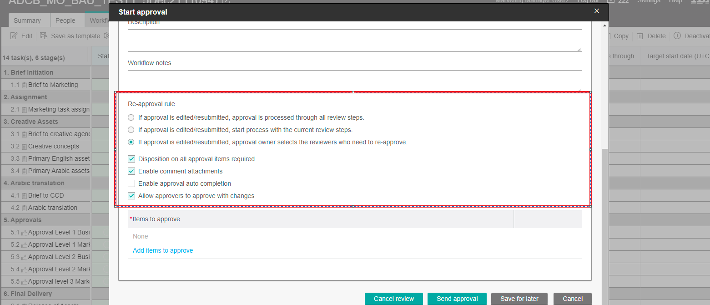Click the dialog scrollbar up arrow
The width and height of the screenshot is (710, 305).
tap(605, 25)
